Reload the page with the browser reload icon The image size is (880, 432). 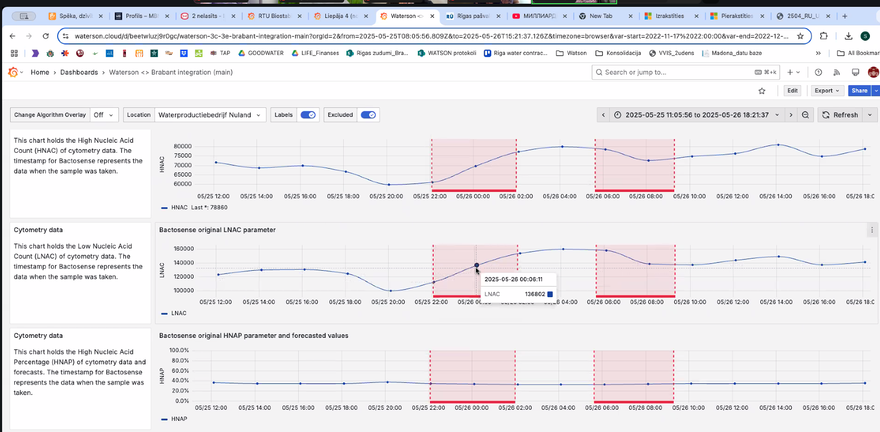(46, 36)
